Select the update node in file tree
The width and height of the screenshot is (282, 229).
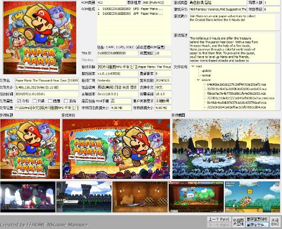[206, 71]
